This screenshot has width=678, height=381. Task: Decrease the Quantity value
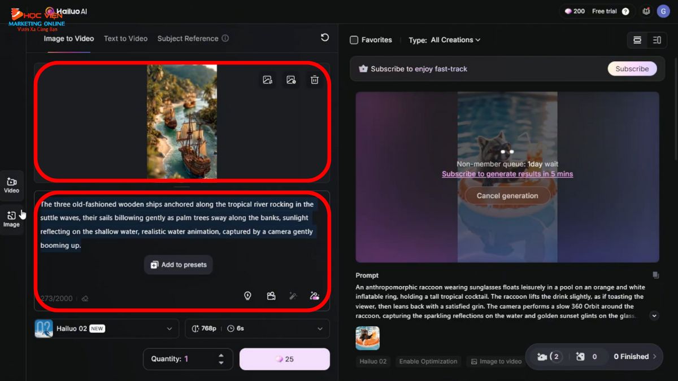coord(221,362)
